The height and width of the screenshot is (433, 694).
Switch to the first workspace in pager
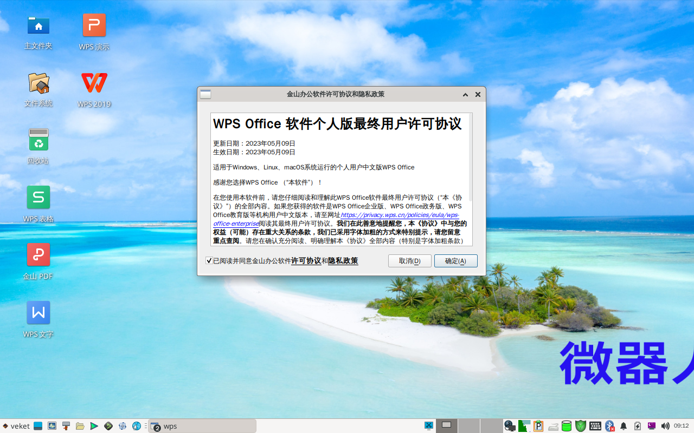(447, 426)
